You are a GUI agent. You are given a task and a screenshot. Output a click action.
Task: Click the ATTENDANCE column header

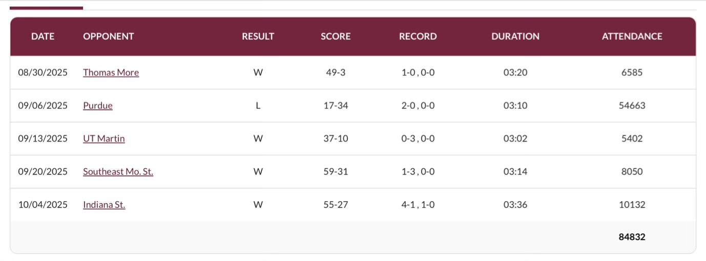pos(632,36)
